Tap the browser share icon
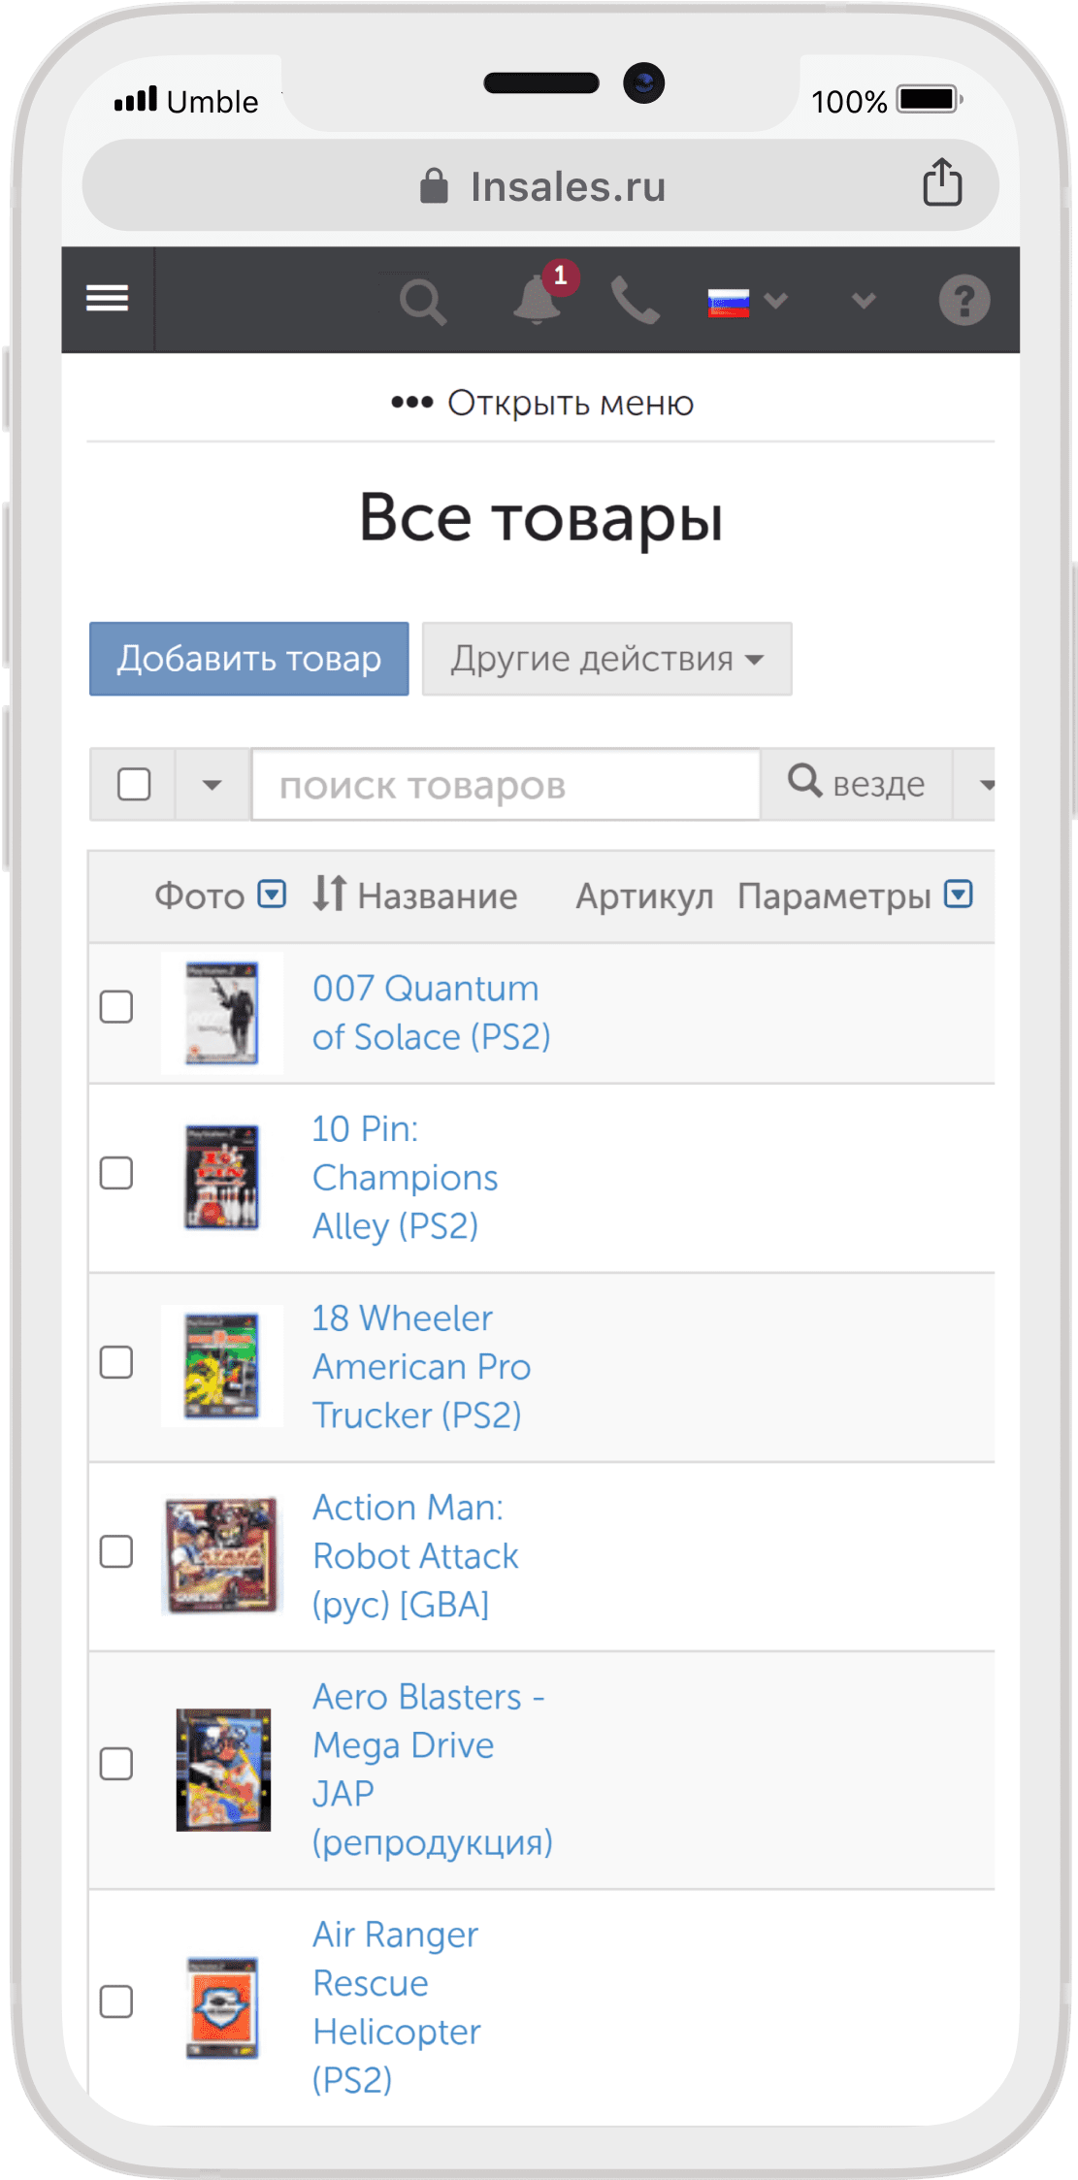 941,183
